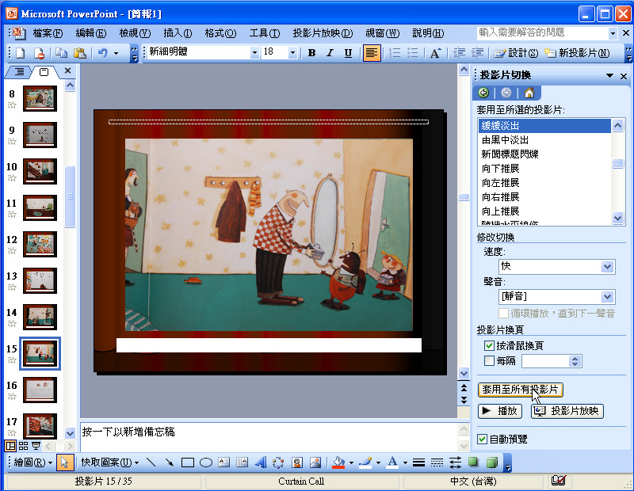Click the help question input box
Screen dimensions: 634x491
coord(543,32)
